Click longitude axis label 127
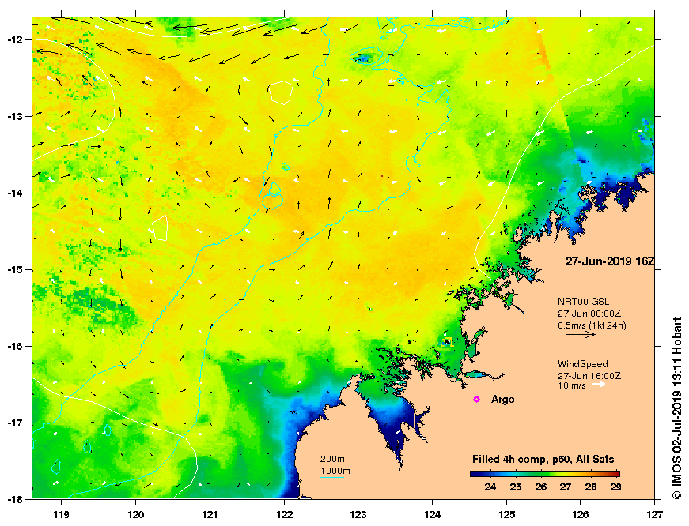Screen dimensions: 689x526 point(655,515)
